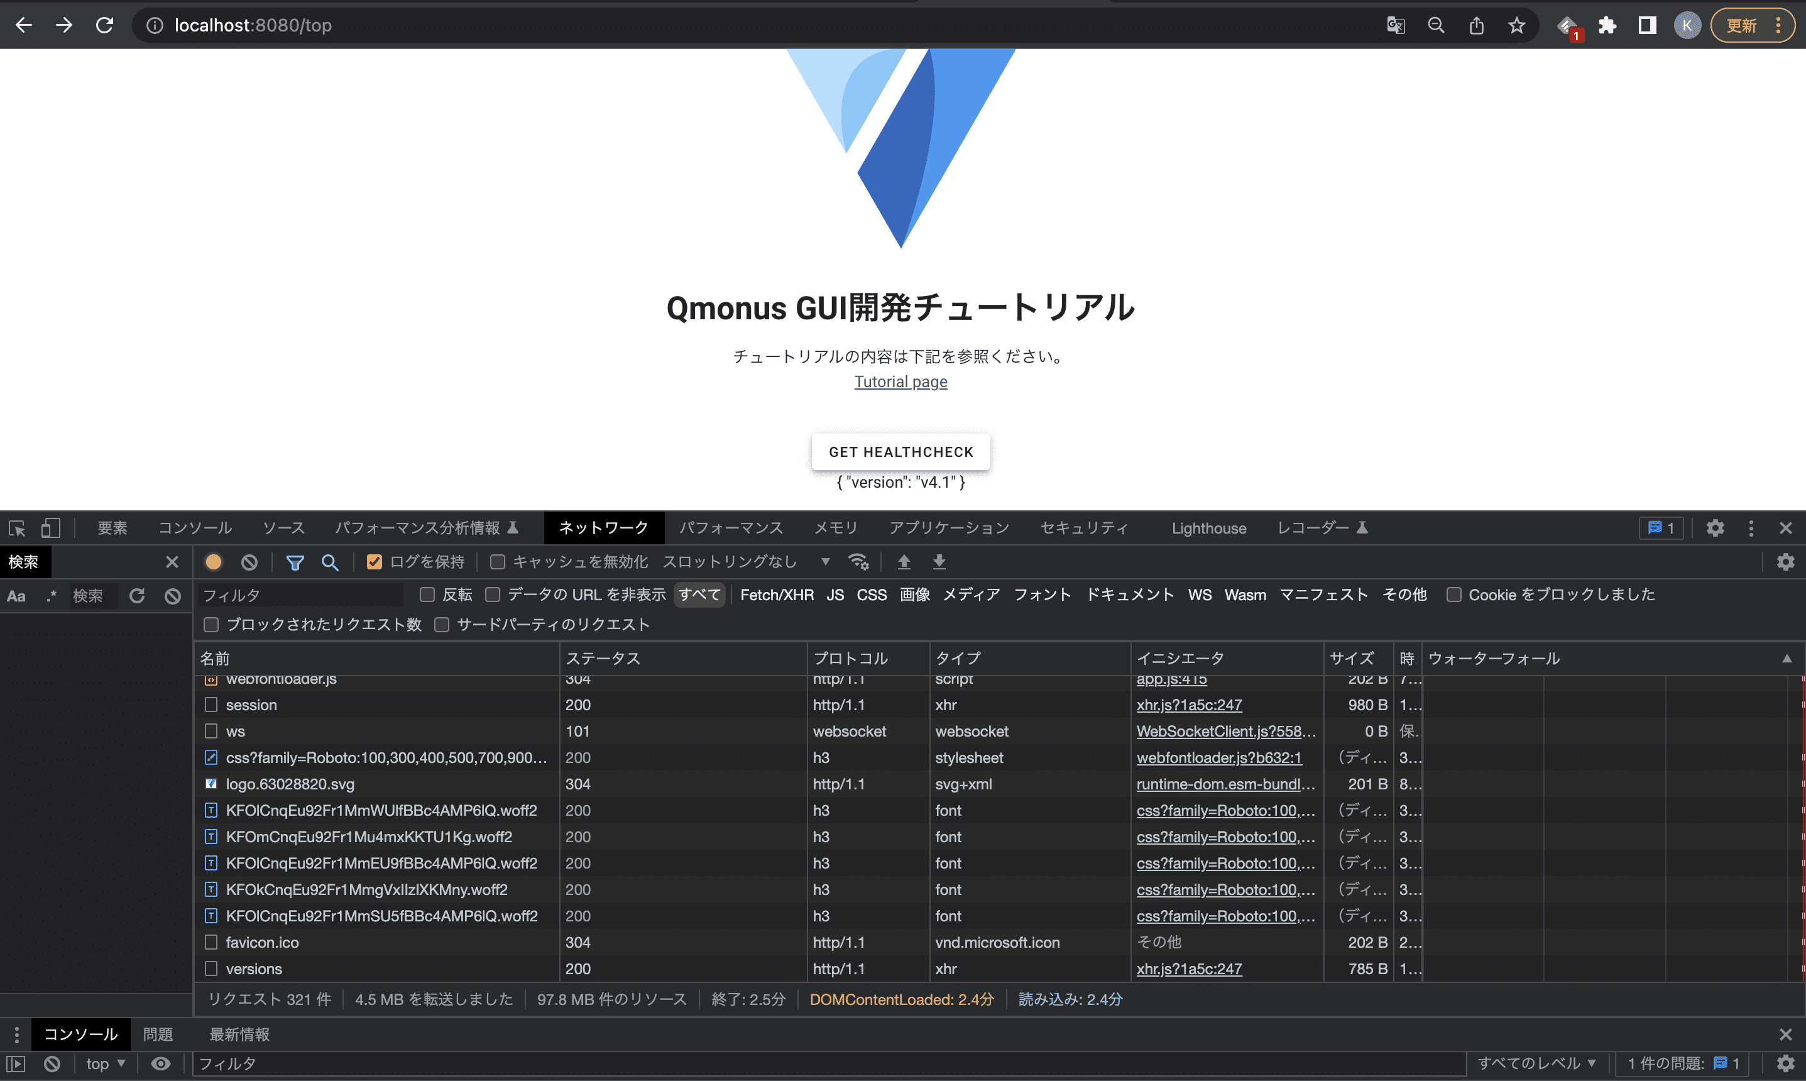
Task: Open DevTools more options kebab menu
Action: [x=1751, y=528]
